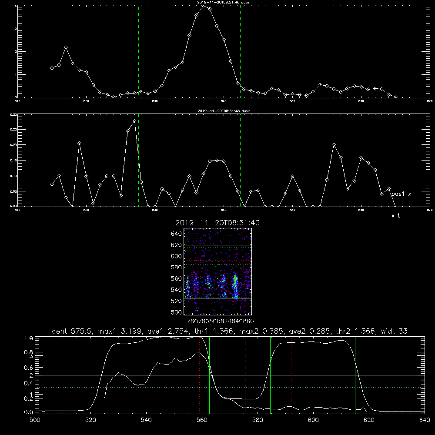The height and width of the screenshot is (435, 435).
Task: Click the bottom plot y-axis label 0.0
Action: tap(28, 412)
